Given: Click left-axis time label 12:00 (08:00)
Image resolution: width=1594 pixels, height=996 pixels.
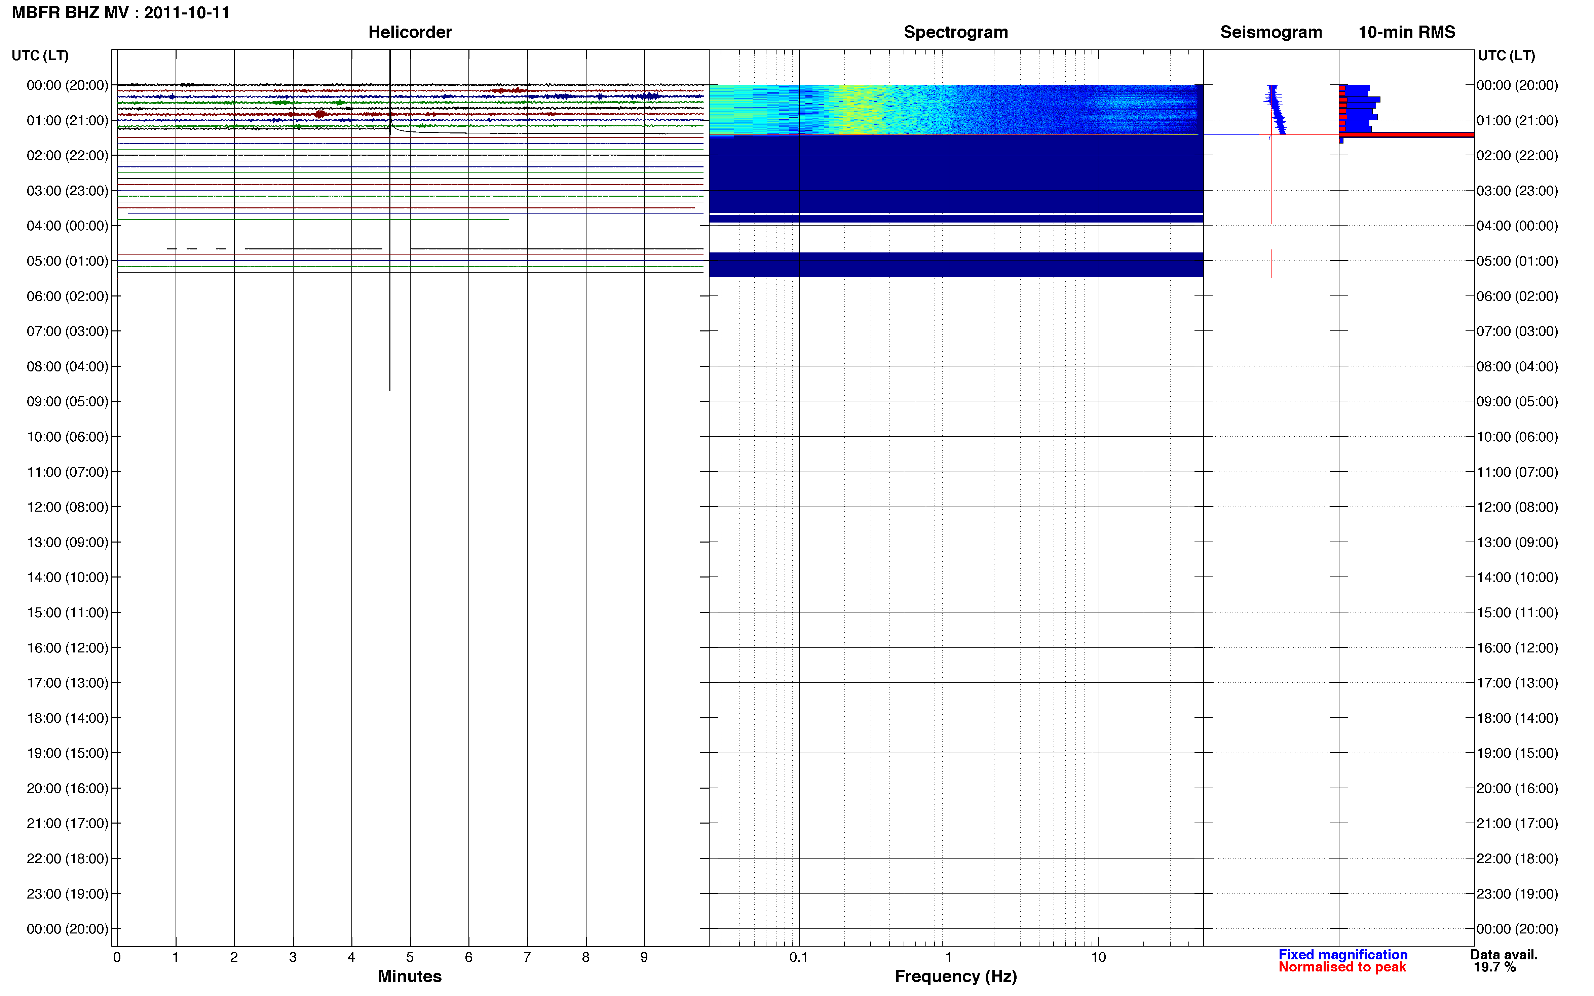Looking at the screenshot, I should (x=67, y=507).
